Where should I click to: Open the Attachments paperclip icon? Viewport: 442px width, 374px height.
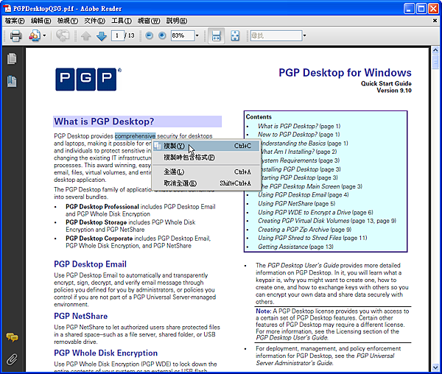12,359
